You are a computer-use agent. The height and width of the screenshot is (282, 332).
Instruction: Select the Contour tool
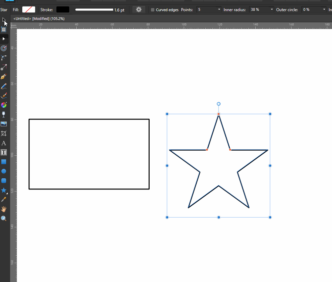pos(4,48)
